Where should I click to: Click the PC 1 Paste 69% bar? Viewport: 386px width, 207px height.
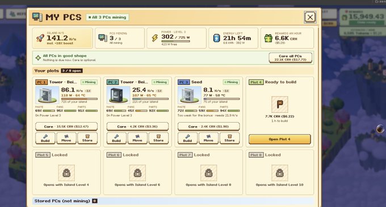pos(49,111)
